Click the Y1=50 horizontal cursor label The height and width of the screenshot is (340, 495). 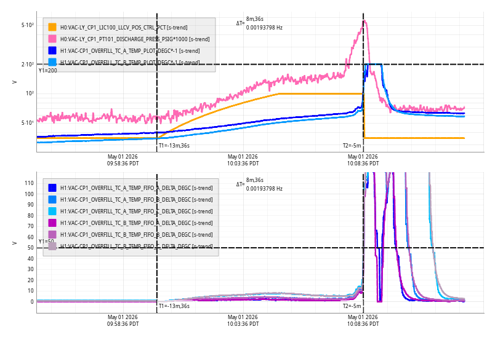pos(46,241)
